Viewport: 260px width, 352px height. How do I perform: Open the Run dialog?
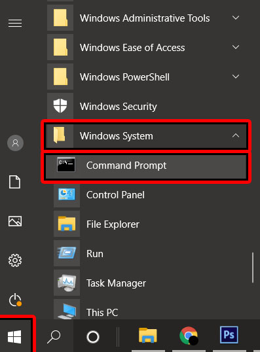[x=146, y=254]
